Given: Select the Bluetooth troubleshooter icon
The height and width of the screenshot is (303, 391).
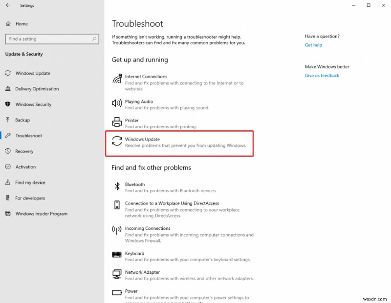Looking at the screenshot, I should tap(117, 186).
